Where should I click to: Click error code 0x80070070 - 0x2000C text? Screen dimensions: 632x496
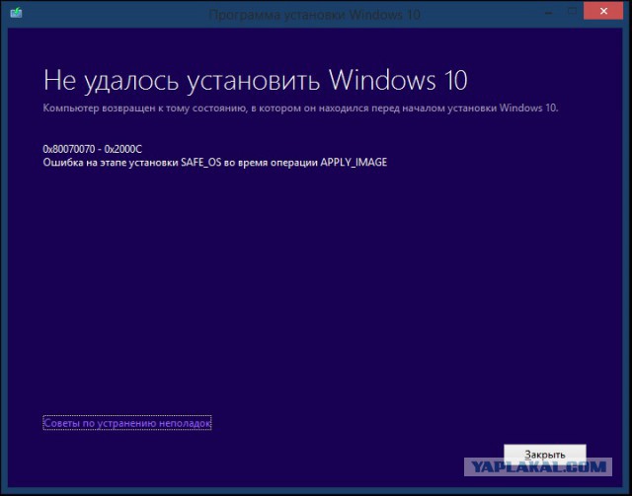(93, 149)
